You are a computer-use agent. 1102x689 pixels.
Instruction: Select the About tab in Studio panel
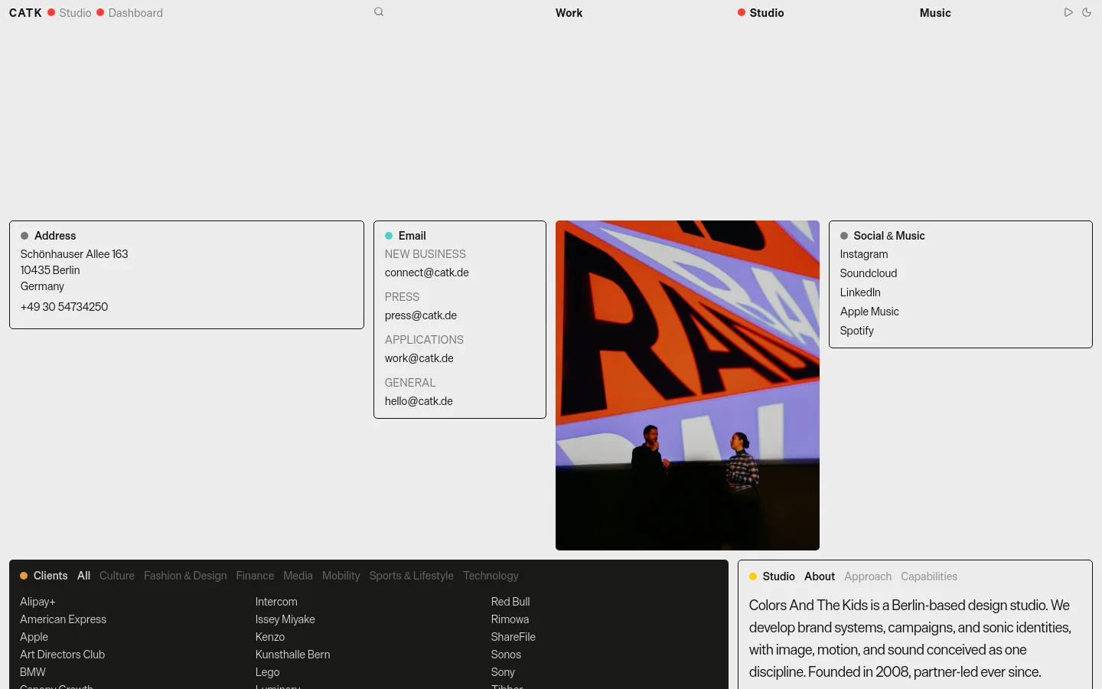(x=820, y=576)
